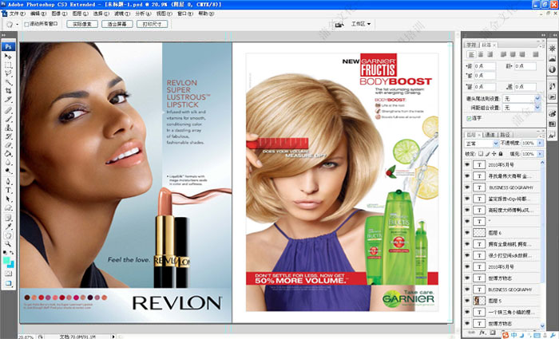The image size is (559, 339).
Task: Hide the 图层 6 layer
Action: pyautogui.click(x=467, y=233)
